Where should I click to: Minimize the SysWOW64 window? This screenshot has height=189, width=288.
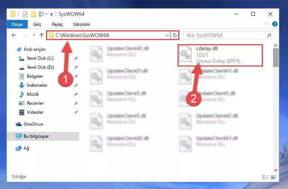(236, 14)
